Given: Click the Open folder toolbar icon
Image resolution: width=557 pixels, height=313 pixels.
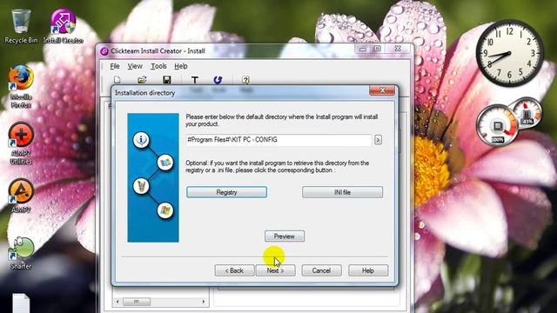Looking at the screenshot, I should [142, 80].
